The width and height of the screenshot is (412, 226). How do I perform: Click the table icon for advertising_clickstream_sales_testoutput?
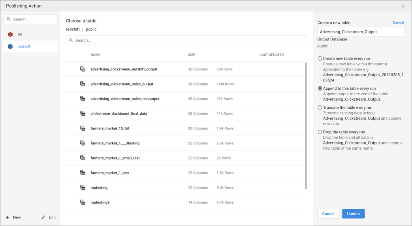[83, 99]
